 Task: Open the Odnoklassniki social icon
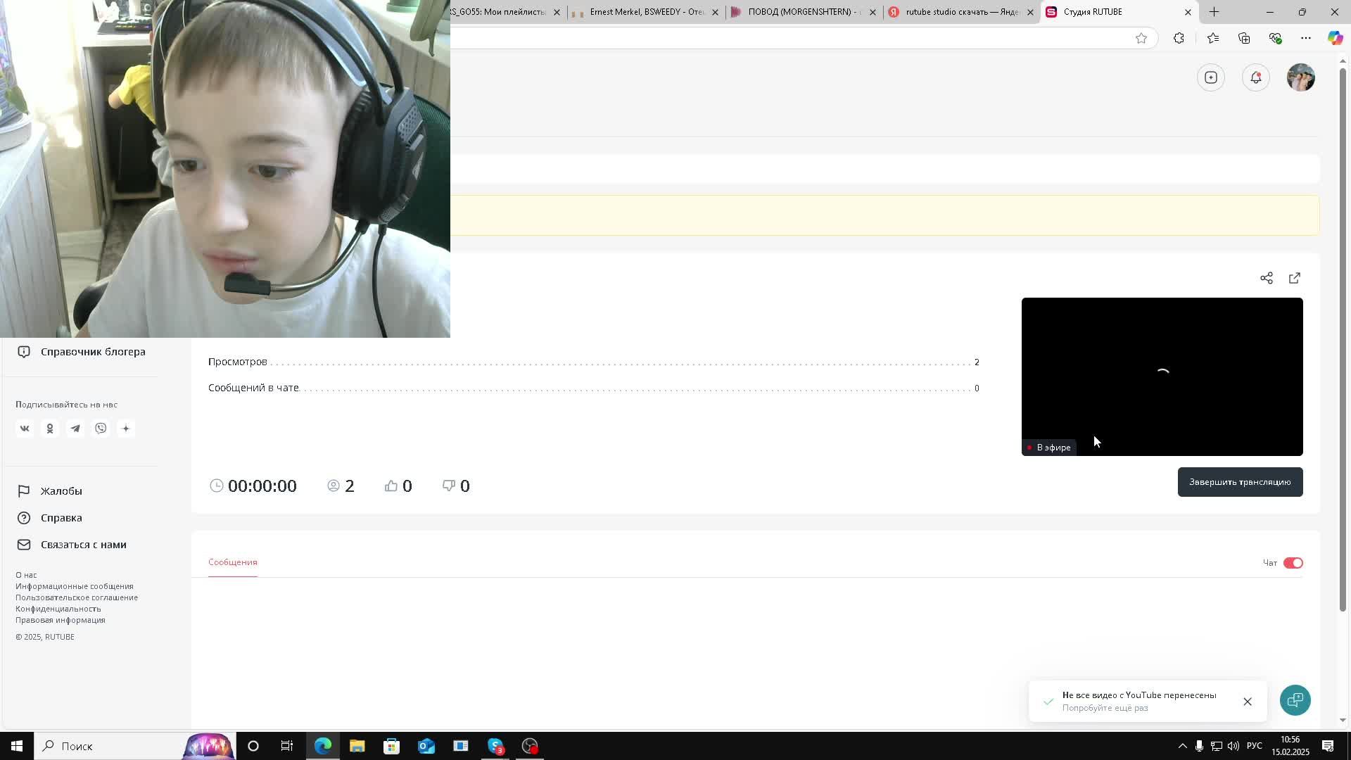coord(50,429)
